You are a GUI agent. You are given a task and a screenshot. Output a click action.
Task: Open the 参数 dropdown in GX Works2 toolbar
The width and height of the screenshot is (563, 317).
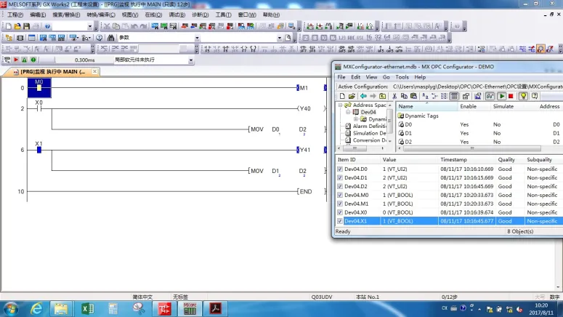coord(197,38)
